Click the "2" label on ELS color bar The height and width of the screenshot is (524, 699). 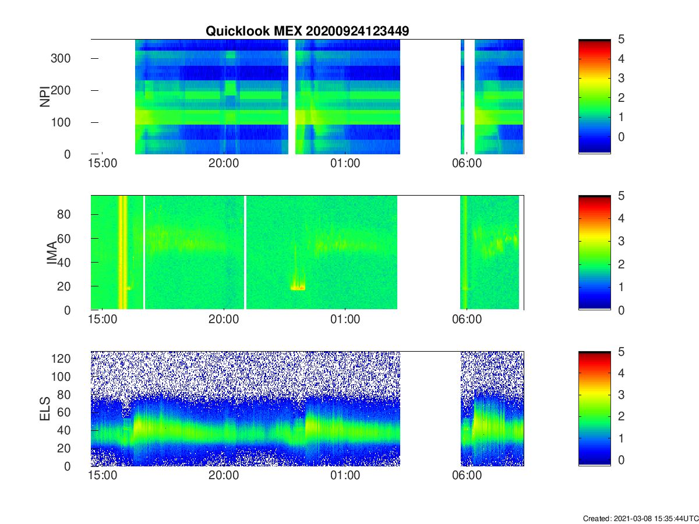621,416
